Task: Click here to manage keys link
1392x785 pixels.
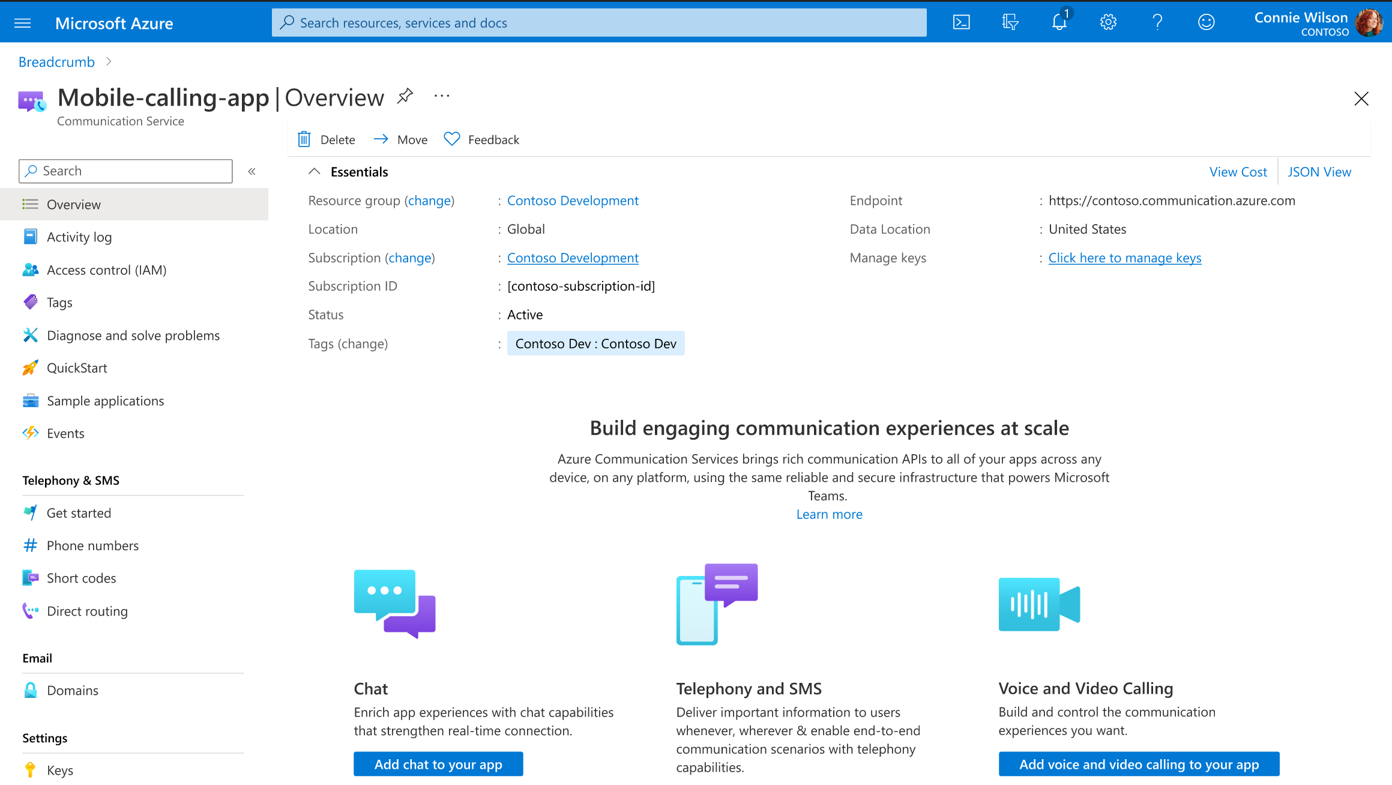Action: tap(1124, 258)
